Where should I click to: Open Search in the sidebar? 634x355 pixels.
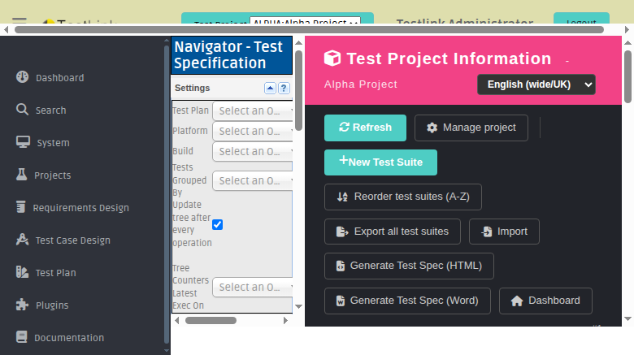click(50, 110)
